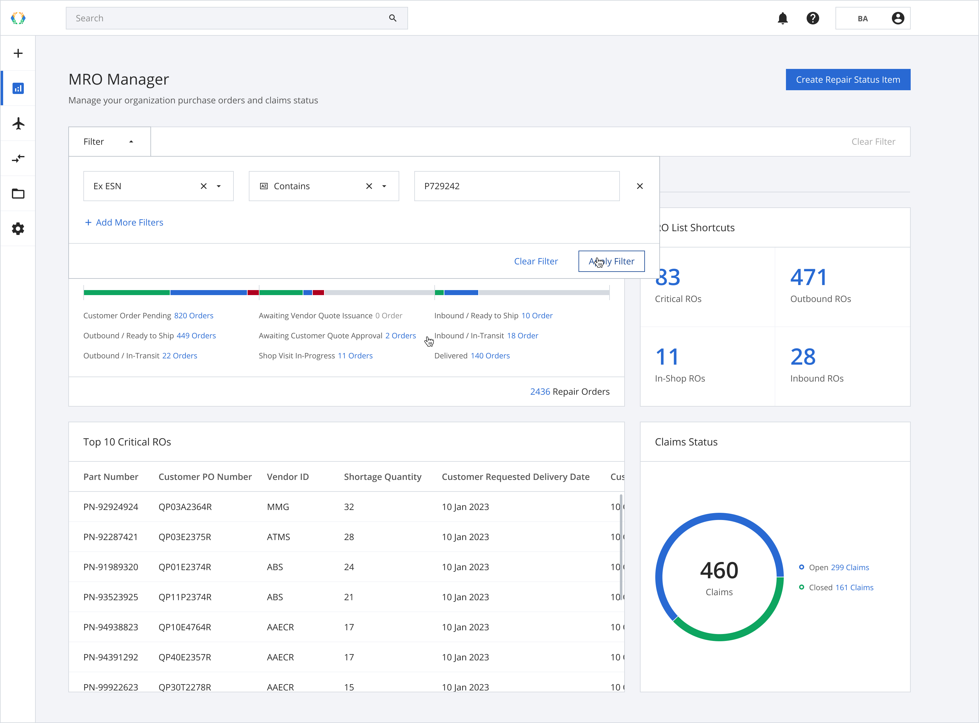Open 449 Orders ready to ship link
The image size is (979, 723).
196,336
